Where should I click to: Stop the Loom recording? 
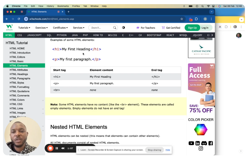50,148
